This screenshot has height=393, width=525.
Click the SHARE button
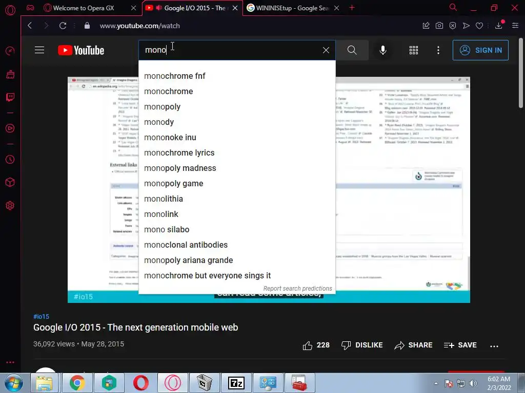point(414,345)
